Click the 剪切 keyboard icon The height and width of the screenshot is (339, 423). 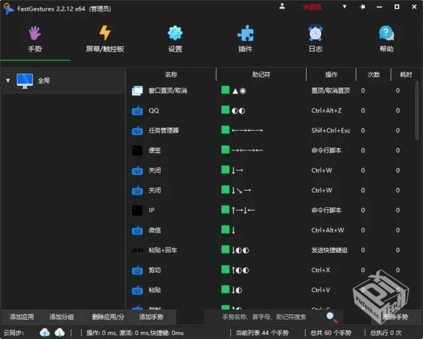tap(137, 270)
